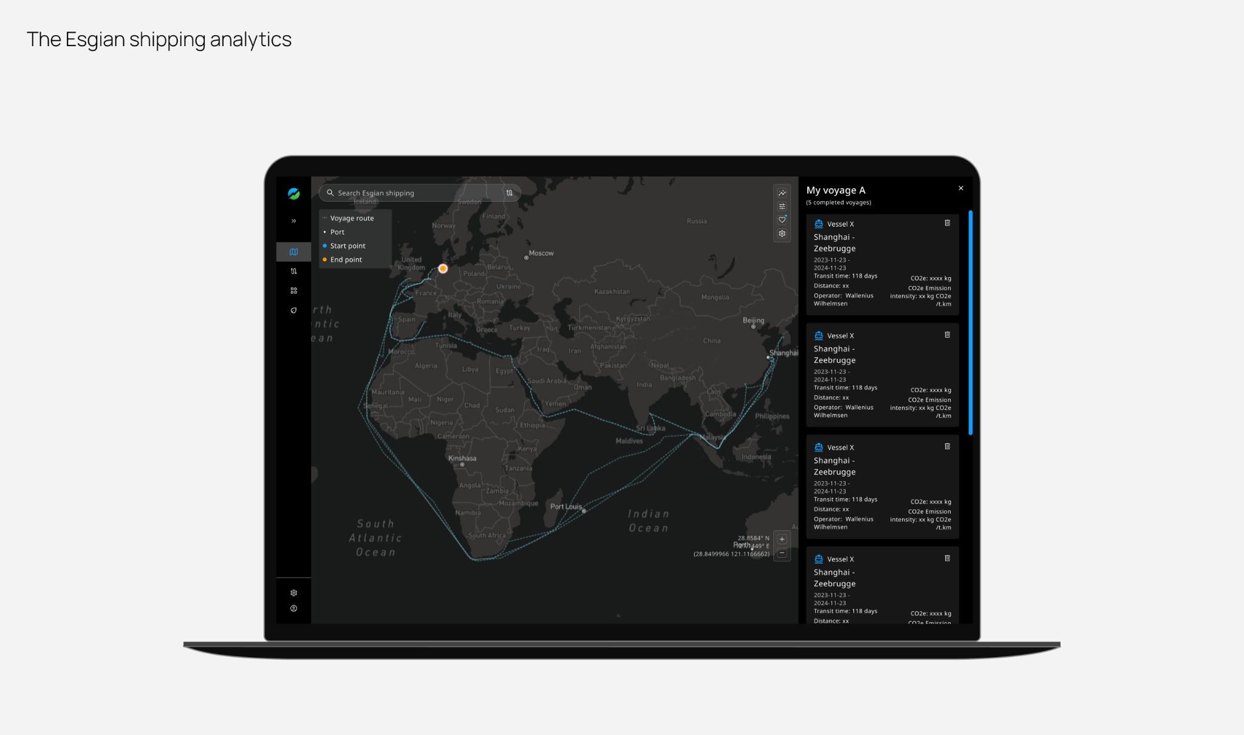Click the ship icon on third voyage card
Viewport: 1244px width, 735px height.
pyautogui.click(x=819, y=447)
